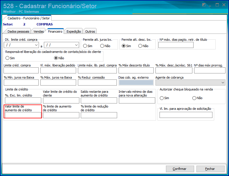This screenshot has width=229, height=176.
Task: Click the % Máx desconto título field
Action: point(136,71)
